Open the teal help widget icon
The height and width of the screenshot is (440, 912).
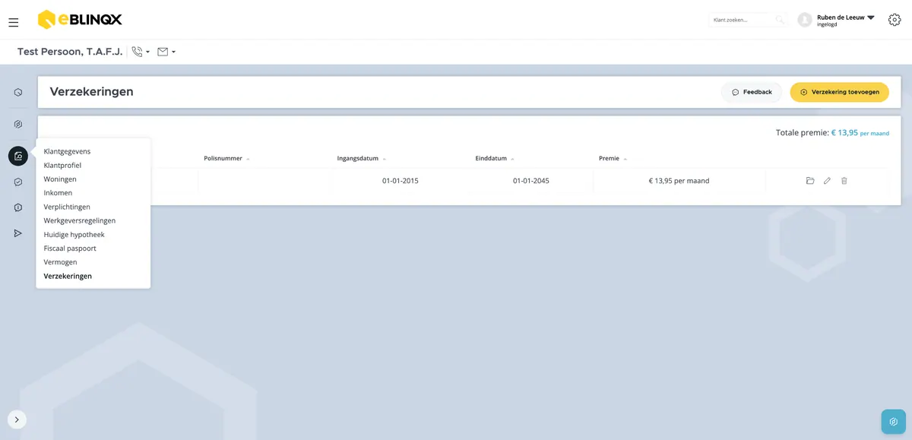894,421
